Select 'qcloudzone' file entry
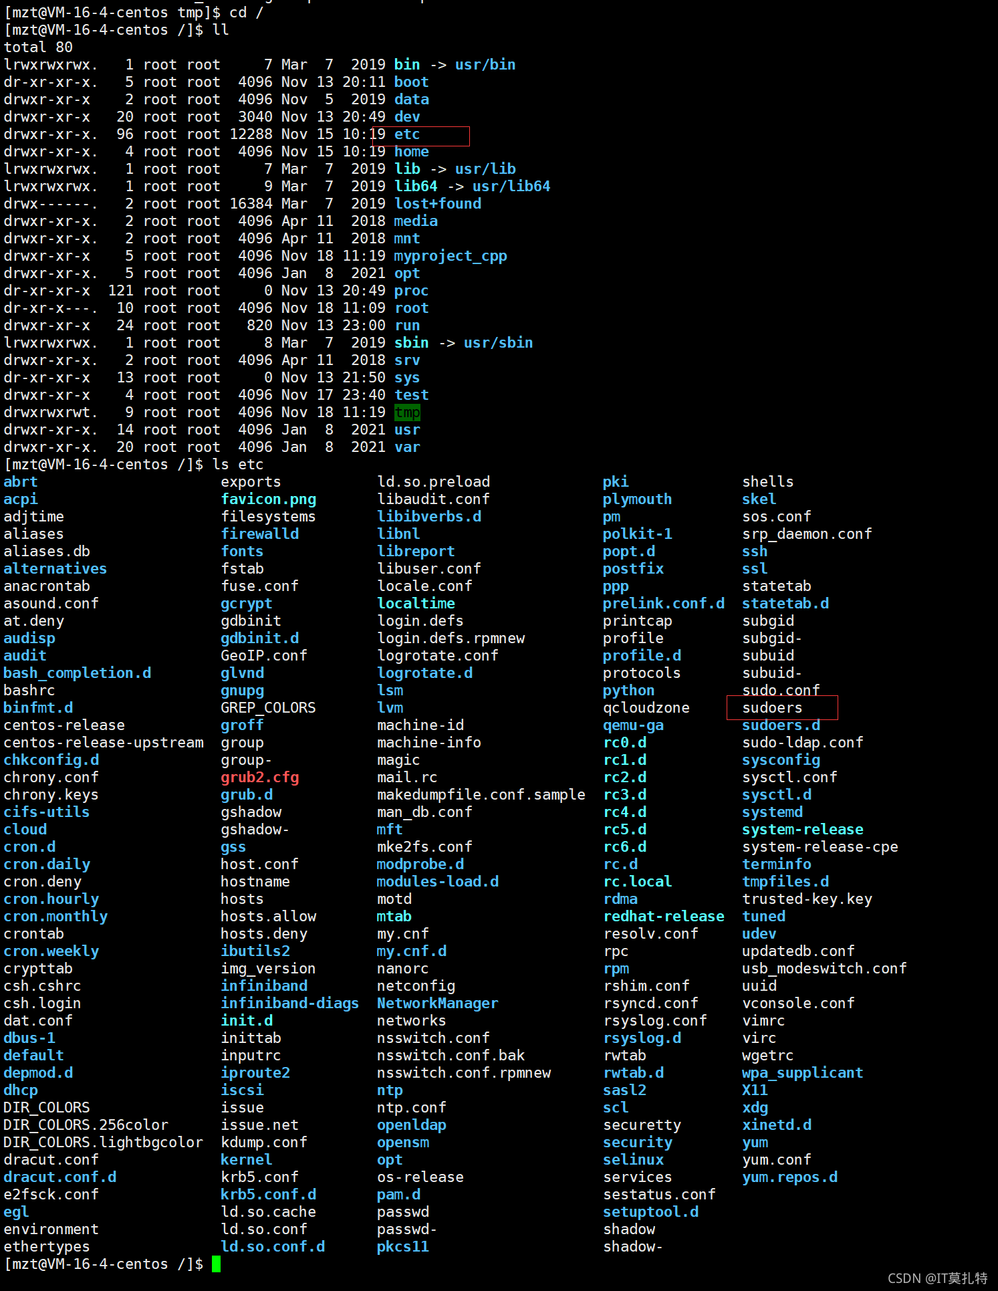 point(646,708)
